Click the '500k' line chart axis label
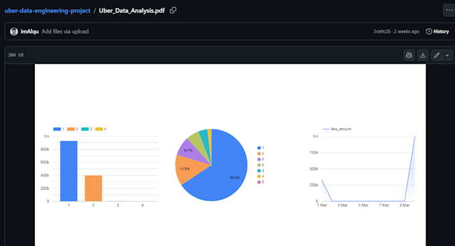The width and height of the screenshot is (455, 246). point(314,168)
